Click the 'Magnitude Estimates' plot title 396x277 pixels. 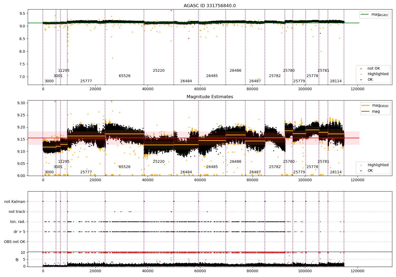click(x=210, y=97)
